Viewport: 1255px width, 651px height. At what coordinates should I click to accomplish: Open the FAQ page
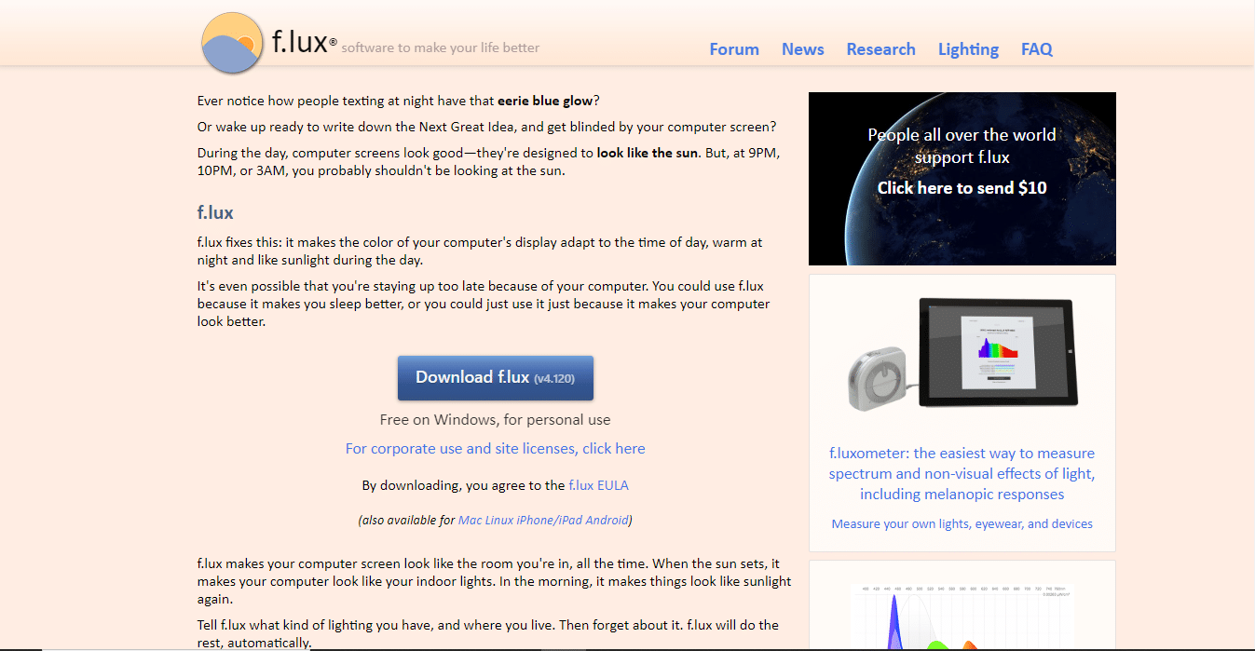[1036, 48]
